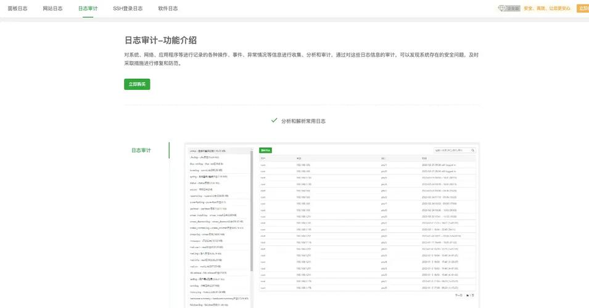
Task: Go to the 软件日志 tab
Action: coord(168,8)
